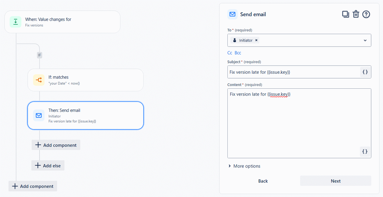
Task: Select the If: matches condition card
Action: pyautogui.click(x=85, y=80)
